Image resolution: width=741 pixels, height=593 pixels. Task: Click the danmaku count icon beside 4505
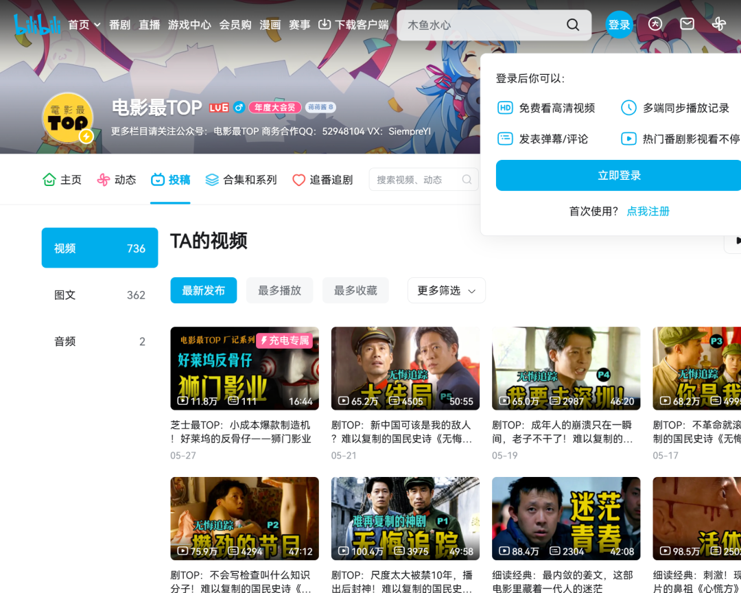[x=394, y=401]
